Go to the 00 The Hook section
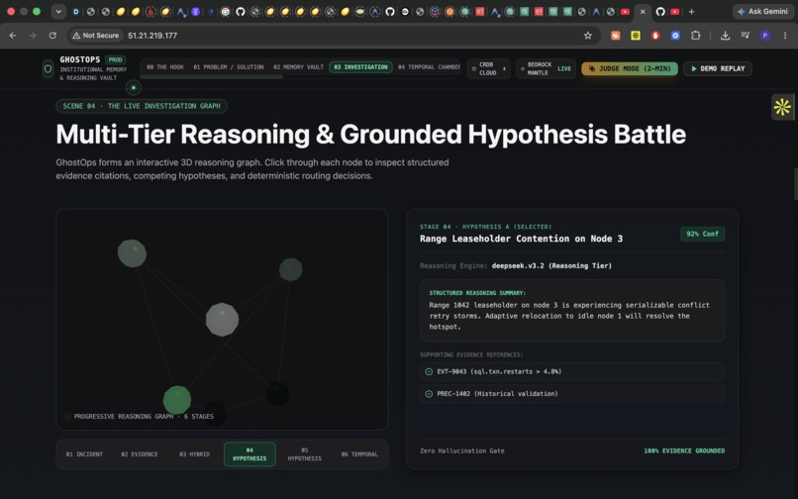 point(165,67)
